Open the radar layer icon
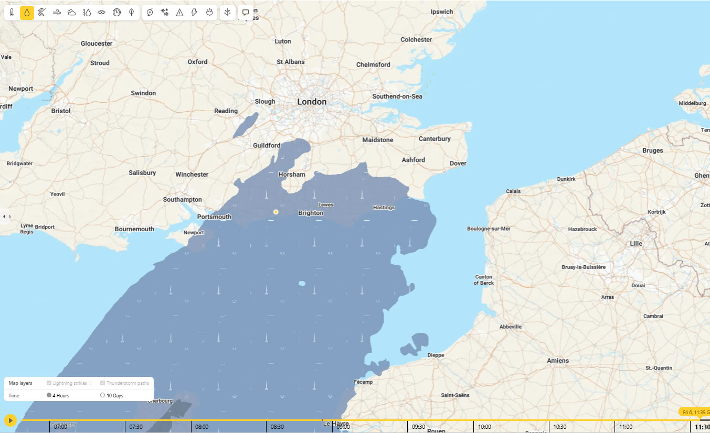 pyautogui.click(x=41, y=13)
